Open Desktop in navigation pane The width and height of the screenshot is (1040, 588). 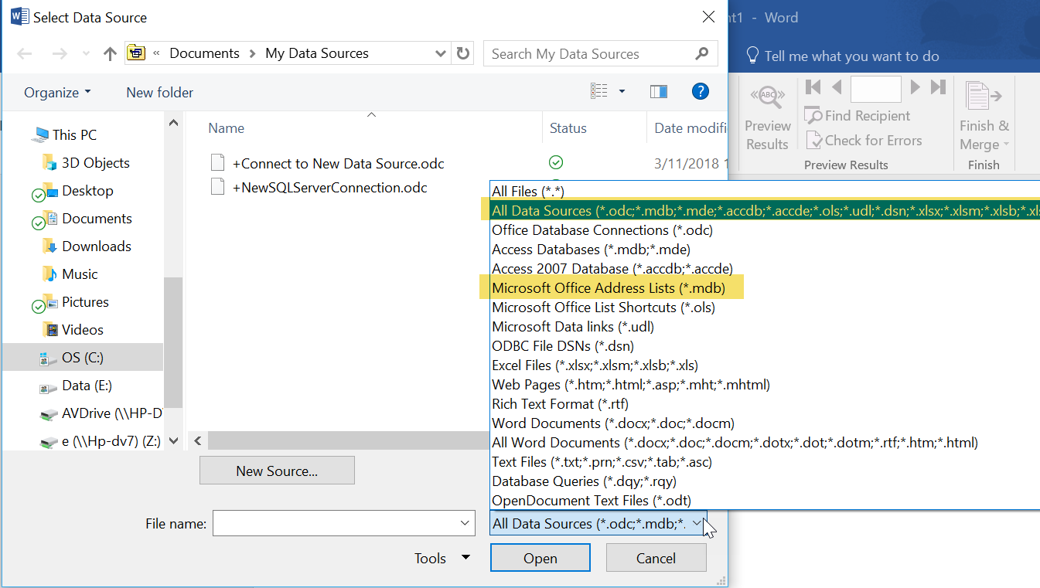pos(87,191)
